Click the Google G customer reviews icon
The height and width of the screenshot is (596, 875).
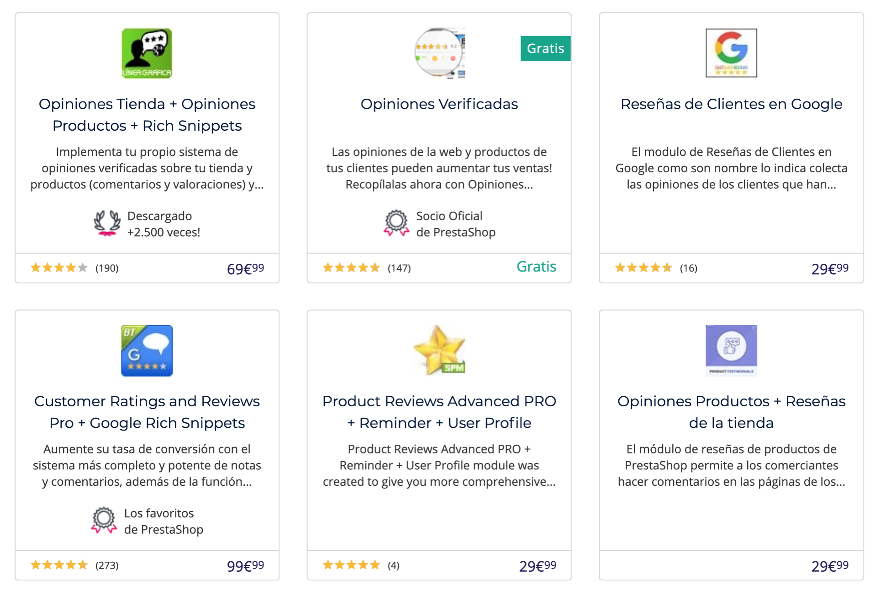point(731,53)
